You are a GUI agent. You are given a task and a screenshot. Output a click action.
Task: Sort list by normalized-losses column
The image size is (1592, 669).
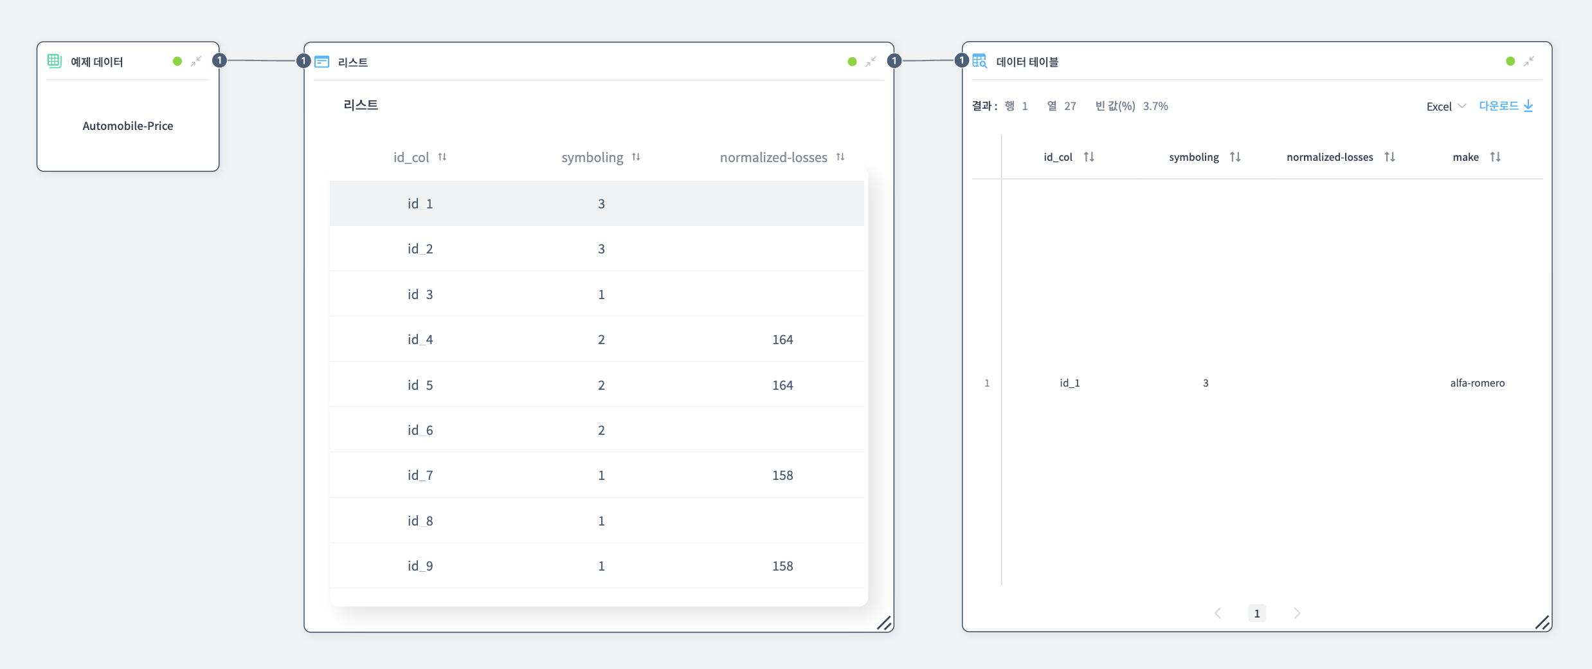pyautogui.click(x=840, y=157)
